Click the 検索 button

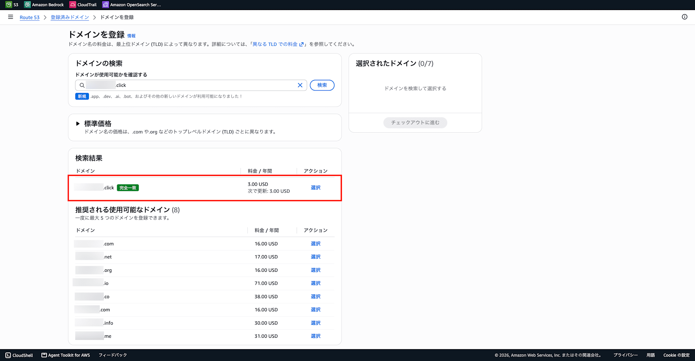(x=322, y=85)
